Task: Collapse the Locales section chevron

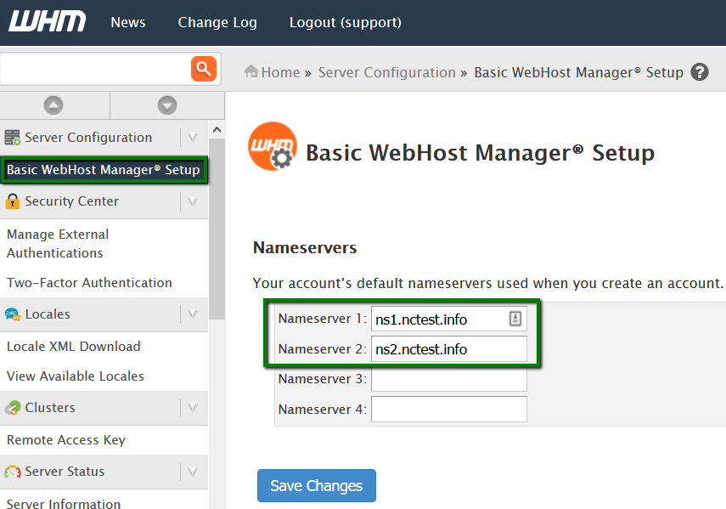Action: (x=193, y=314)
